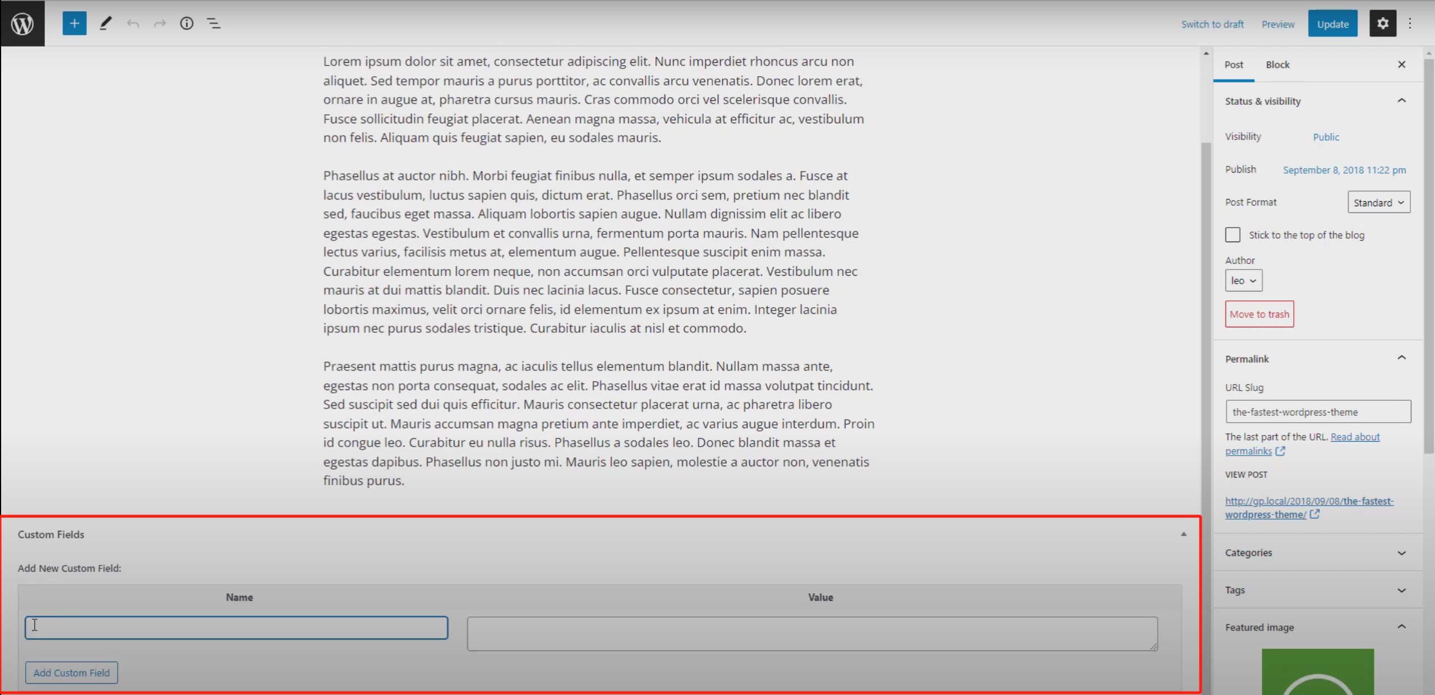Open the Post Format dropdown
This screenshot has height=695, width=1435.
[x=1378, y=202]
